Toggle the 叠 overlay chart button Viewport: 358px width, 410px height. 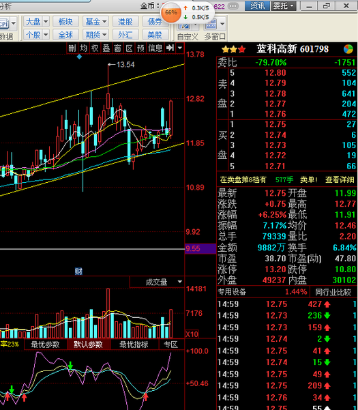pos(106,48)
